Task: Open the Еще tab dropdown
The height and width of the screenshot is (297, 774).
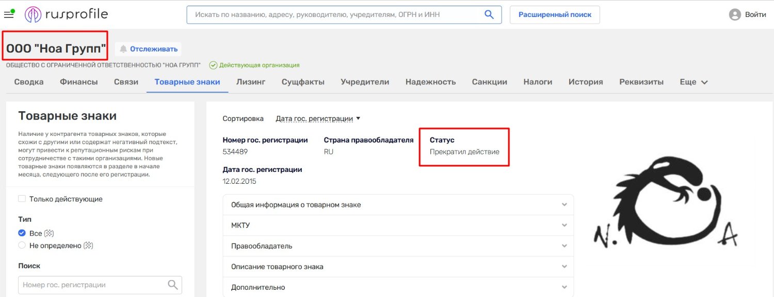Action: [694, 82]
